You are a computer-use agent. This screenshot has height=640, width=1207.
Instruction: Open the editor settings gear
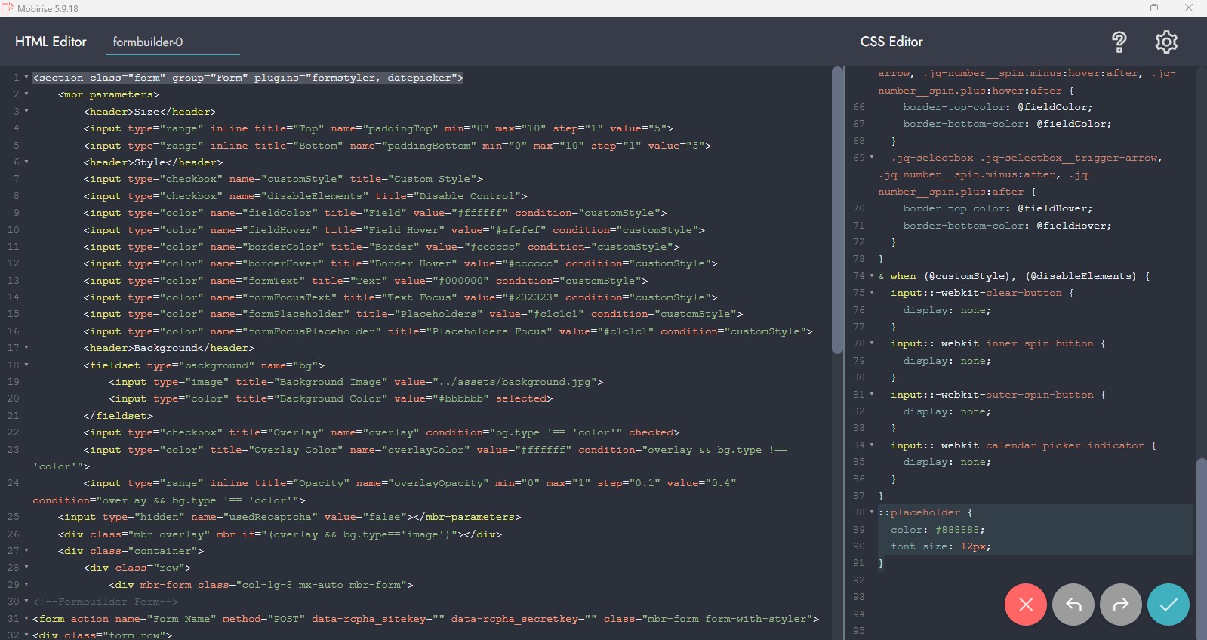coord(1165,42)
